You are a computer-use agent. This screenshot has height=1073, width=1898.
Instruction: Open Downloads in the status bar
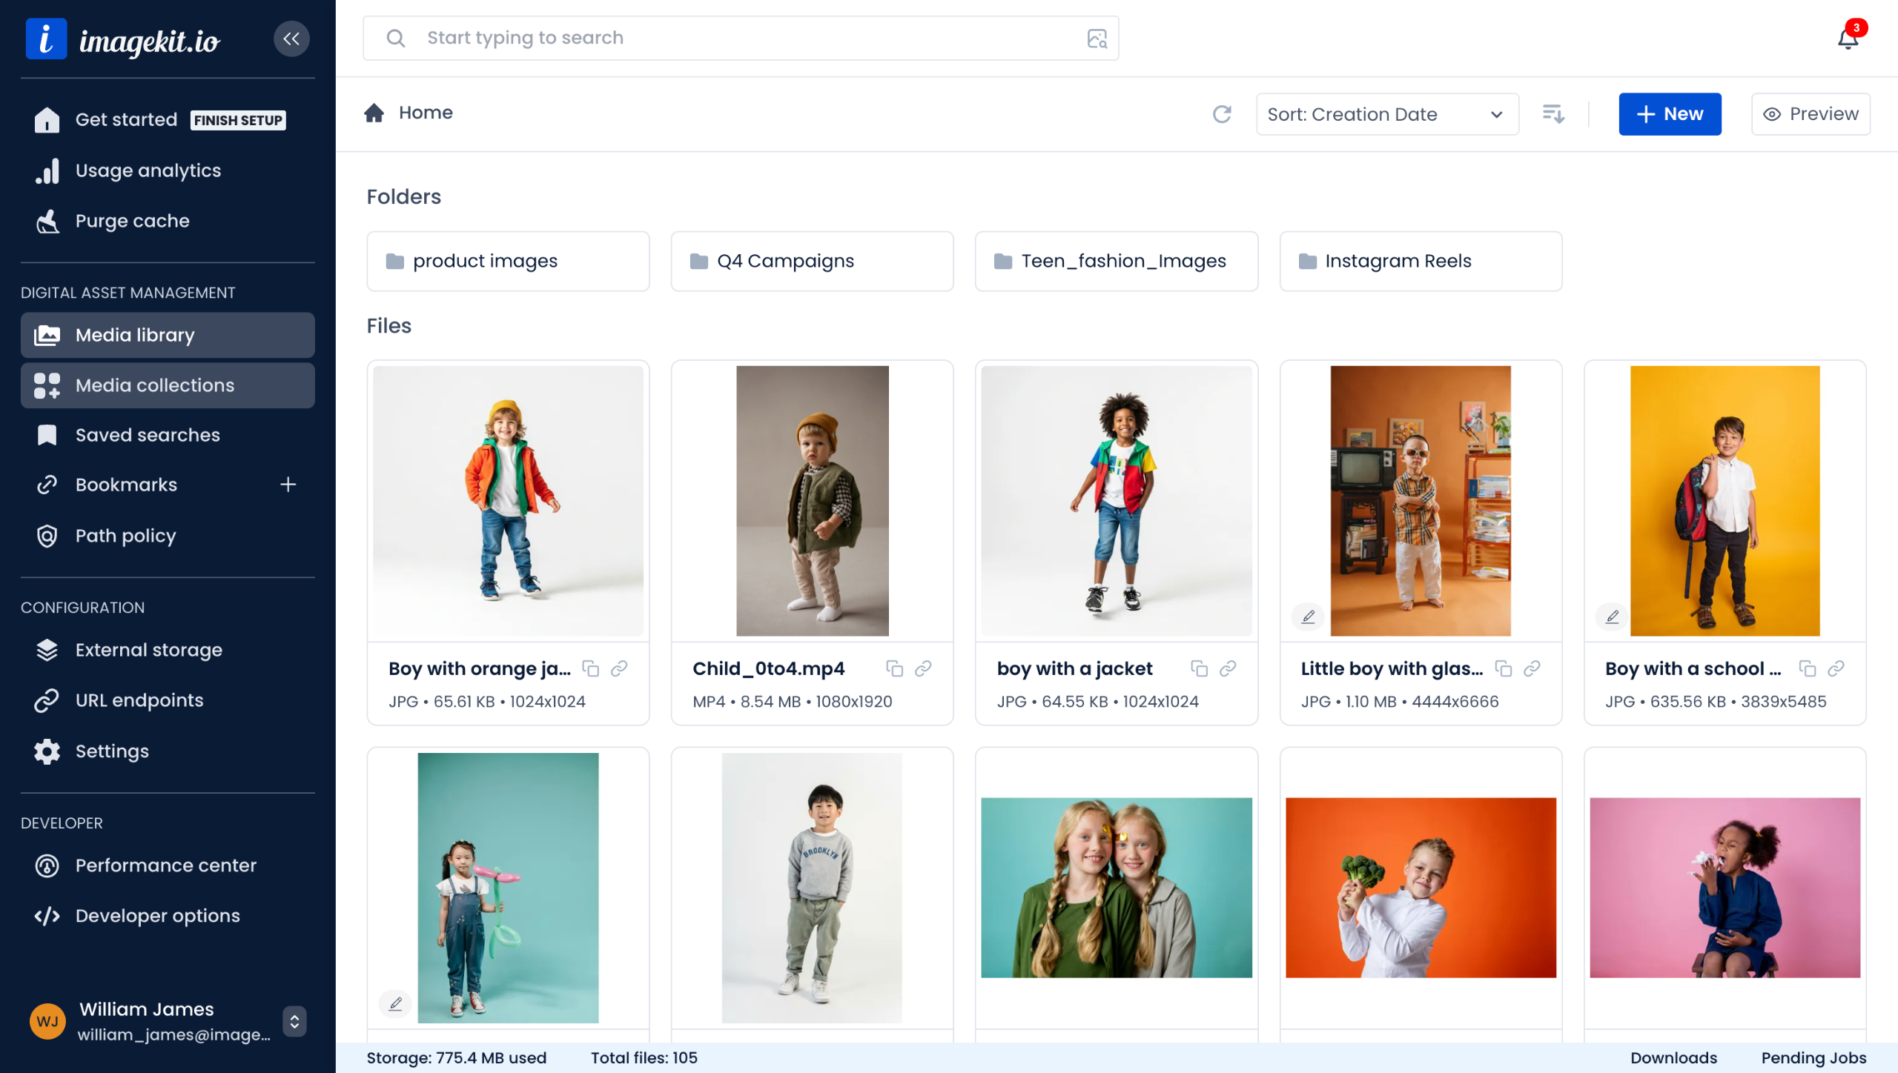[1673, 1057]
